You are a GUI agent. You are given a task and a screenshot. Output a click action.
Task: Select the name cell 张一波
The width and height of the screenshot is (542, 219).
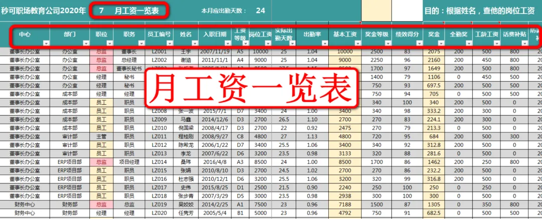pyautogui.click(x=186, y=111)
